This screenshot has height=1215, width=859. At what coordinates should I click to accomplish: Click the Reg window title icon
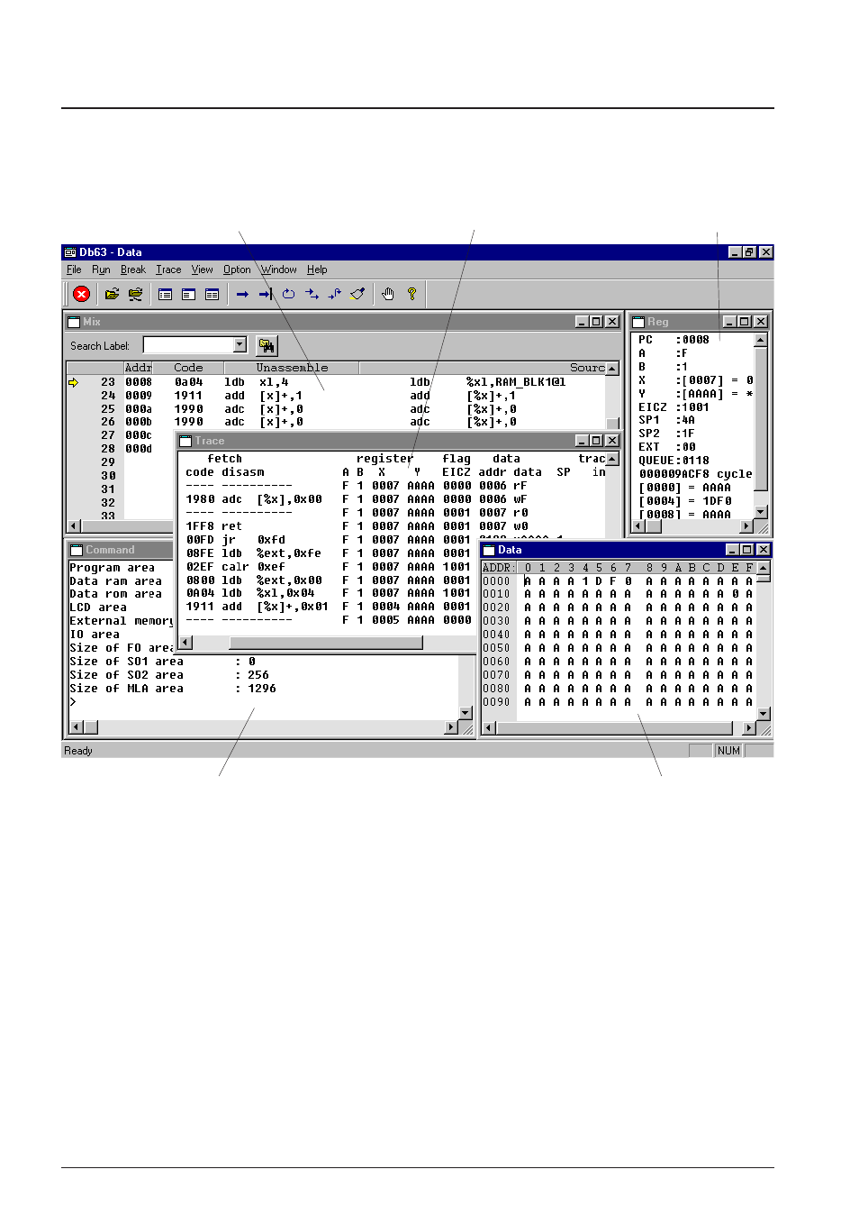638,322
